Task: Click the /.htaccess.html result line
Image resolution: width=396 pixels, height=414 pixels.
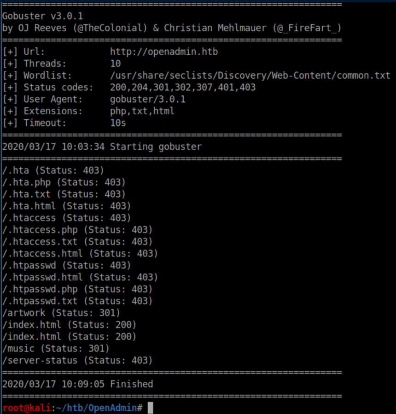Action: click(x=80, y=254)
